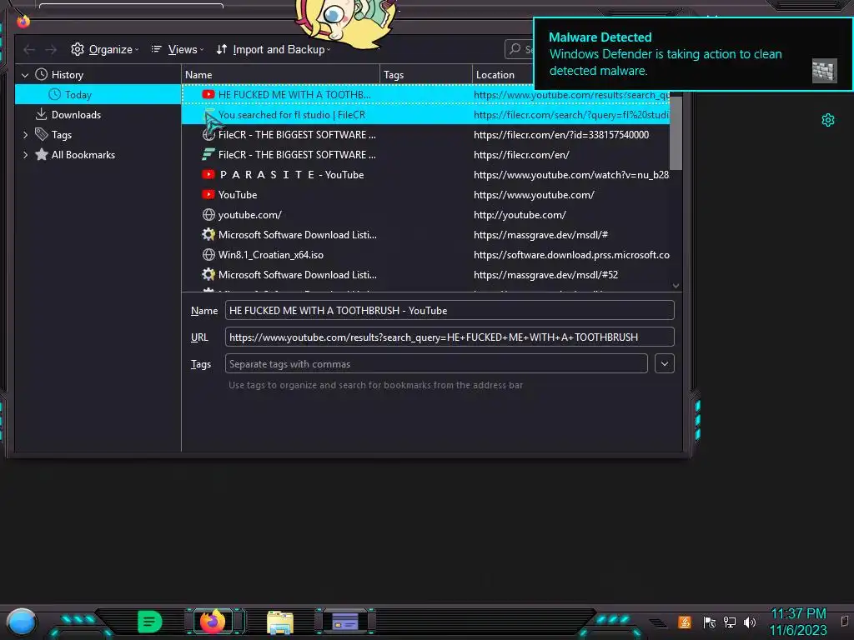Expand the Tags tree node
The height and width of the screenshot is (640, 854).
point(25,135)
